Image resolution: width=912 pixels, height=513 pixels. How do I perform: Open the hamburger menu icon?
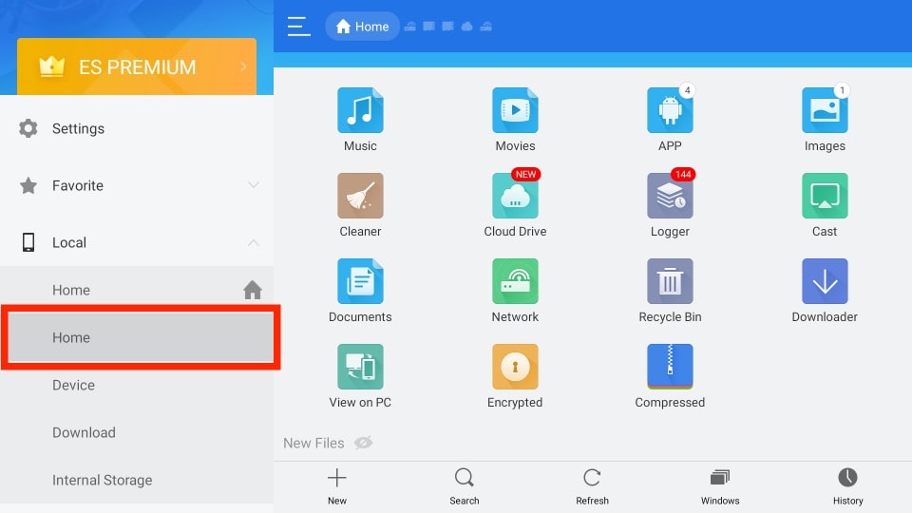point(299,27)
